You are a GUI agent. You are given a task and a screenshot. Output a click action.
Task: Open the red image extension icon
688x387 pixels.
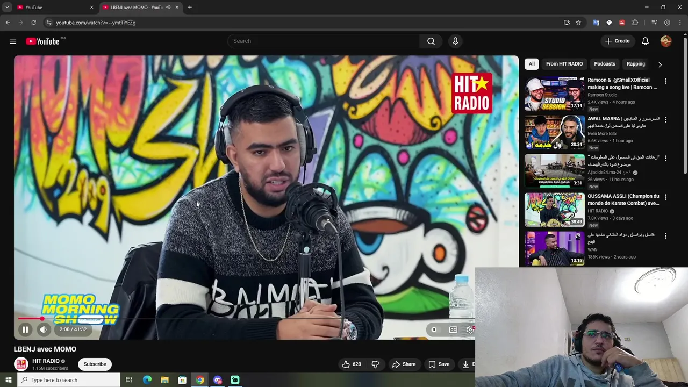(622, 23)
